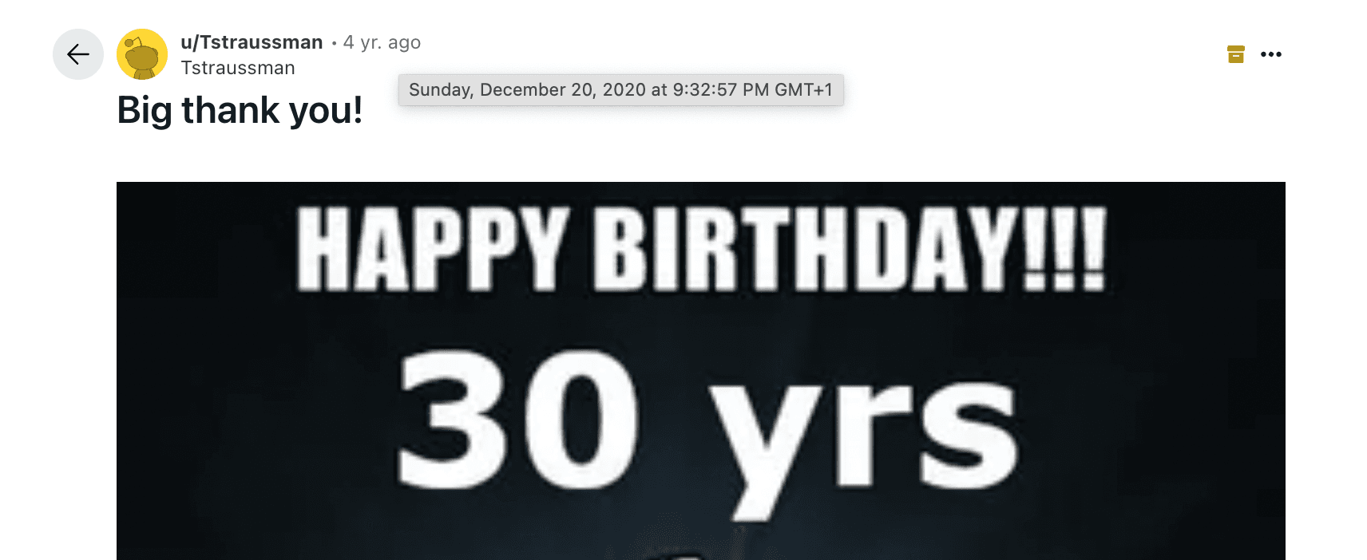Screen dimensions: 1367x560
Task: Click the gold archived post box icon
Action: click(1236, 54)
